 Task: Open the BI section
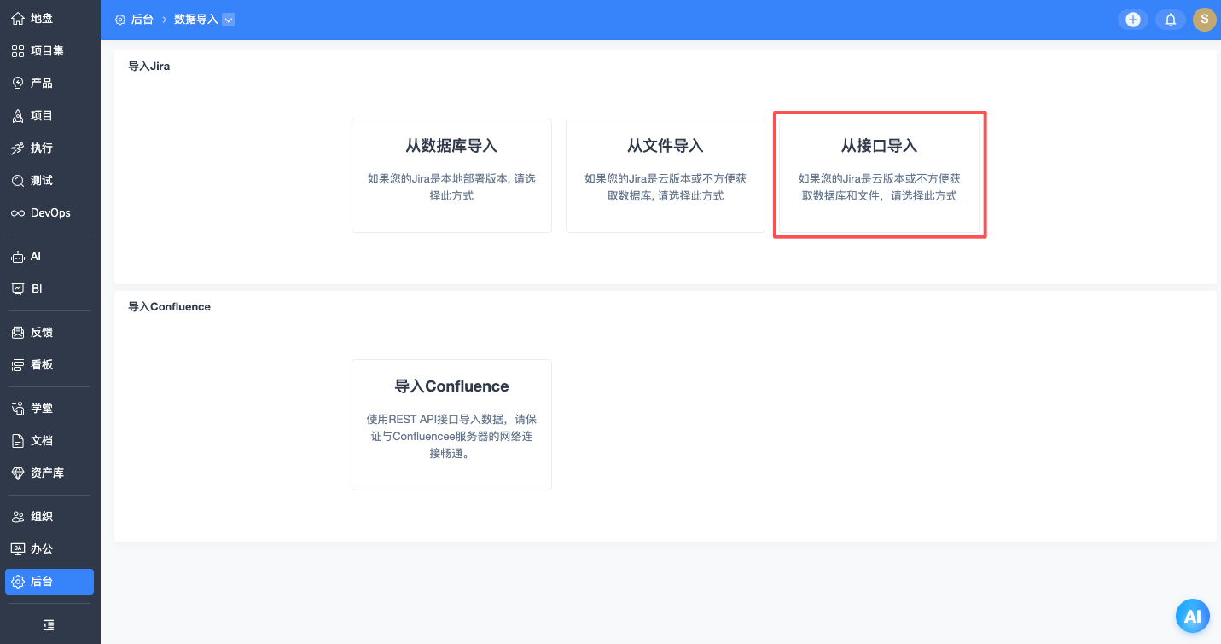tap(36, 288)
